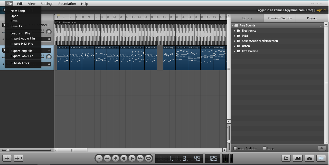The image size is (329, 165).
Task: Select the first Note Clip
Action: coord(63,58)
